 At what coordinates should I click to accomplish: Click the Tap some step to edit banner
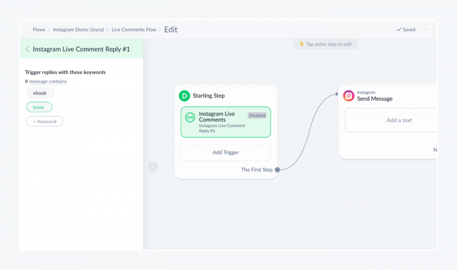point(326,44)
